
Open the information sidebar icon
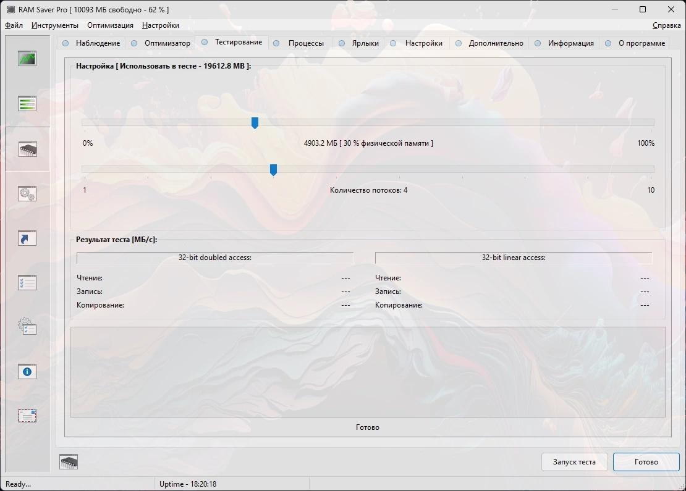pos(27,372)
